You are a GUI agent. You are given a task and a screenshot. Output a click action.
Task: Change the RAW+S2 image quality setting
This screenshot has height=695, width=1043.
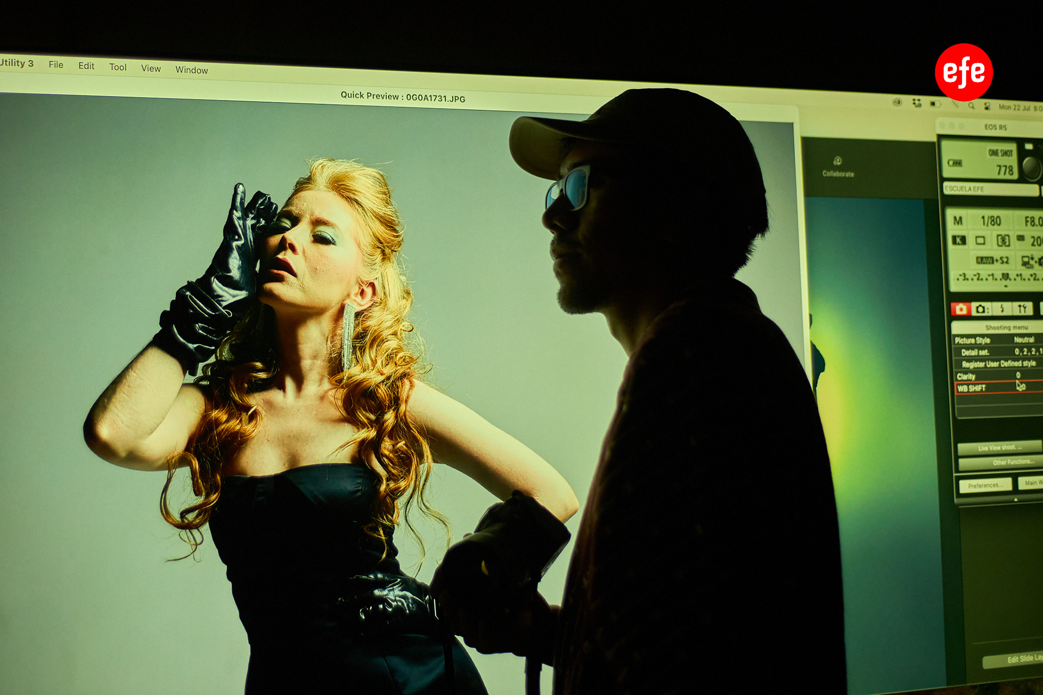992,260
